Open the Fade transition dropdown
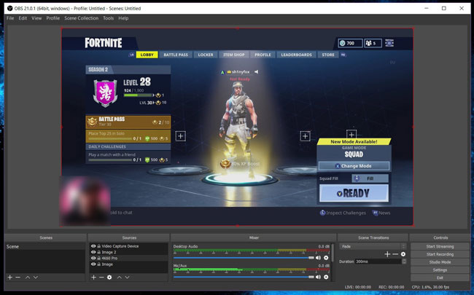 point(373,246)
